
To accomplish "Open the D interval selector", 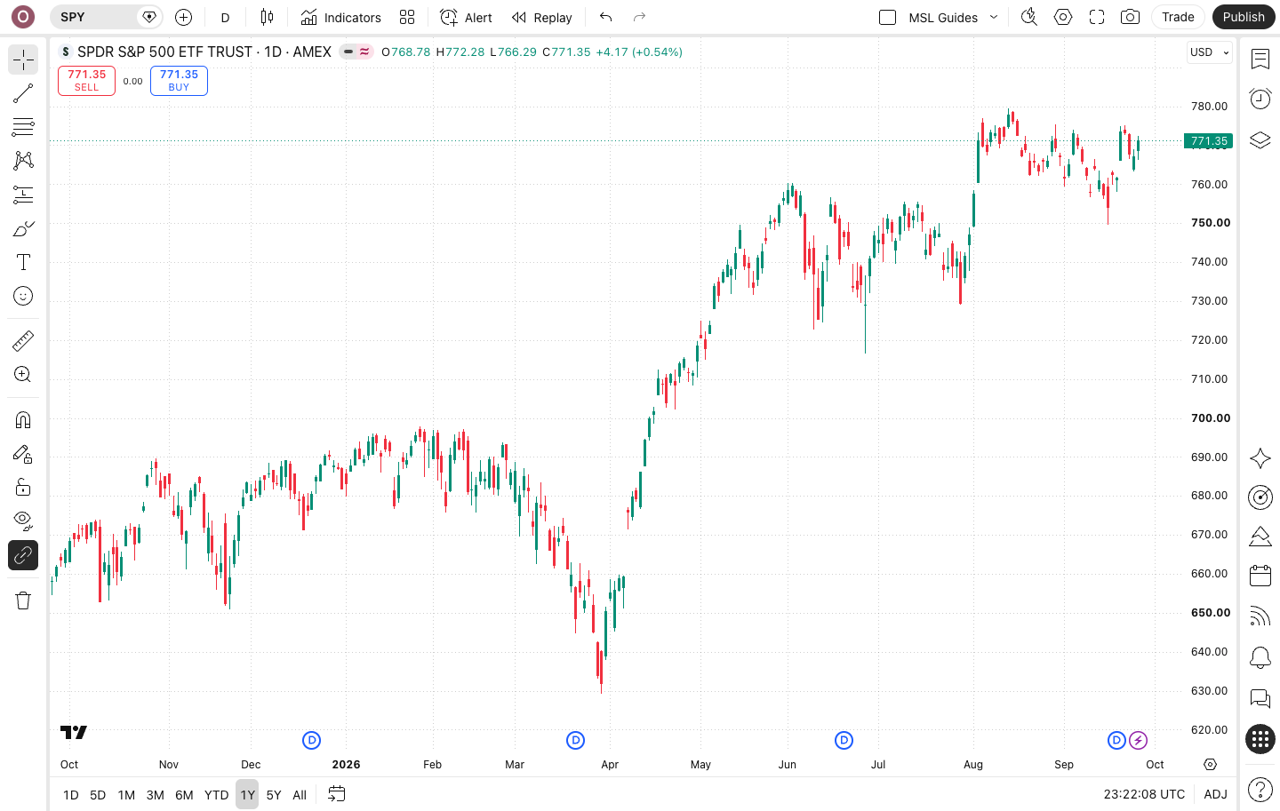I will pos(226,17).
